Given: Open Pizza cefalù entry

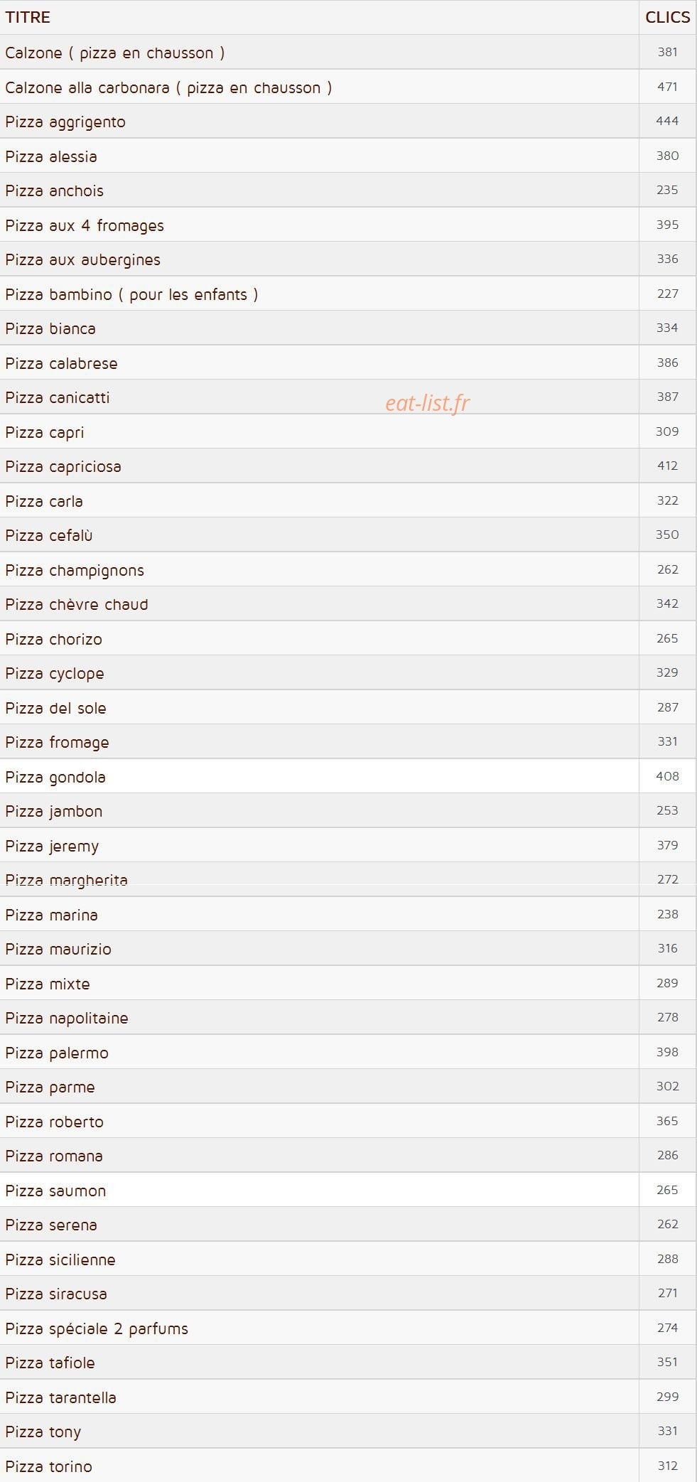Looking at the screenshot, I should 49,536.
